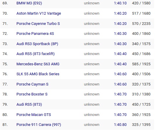
Task: Open the Porsche Panamera 4S entry
Action: tap(35, 34)
